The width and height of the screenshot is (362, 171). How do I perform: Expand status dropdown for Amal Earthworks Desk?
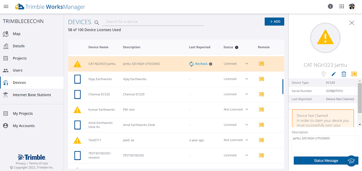[247, 125]
